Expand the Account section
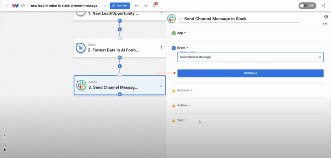 click(185, 90)
